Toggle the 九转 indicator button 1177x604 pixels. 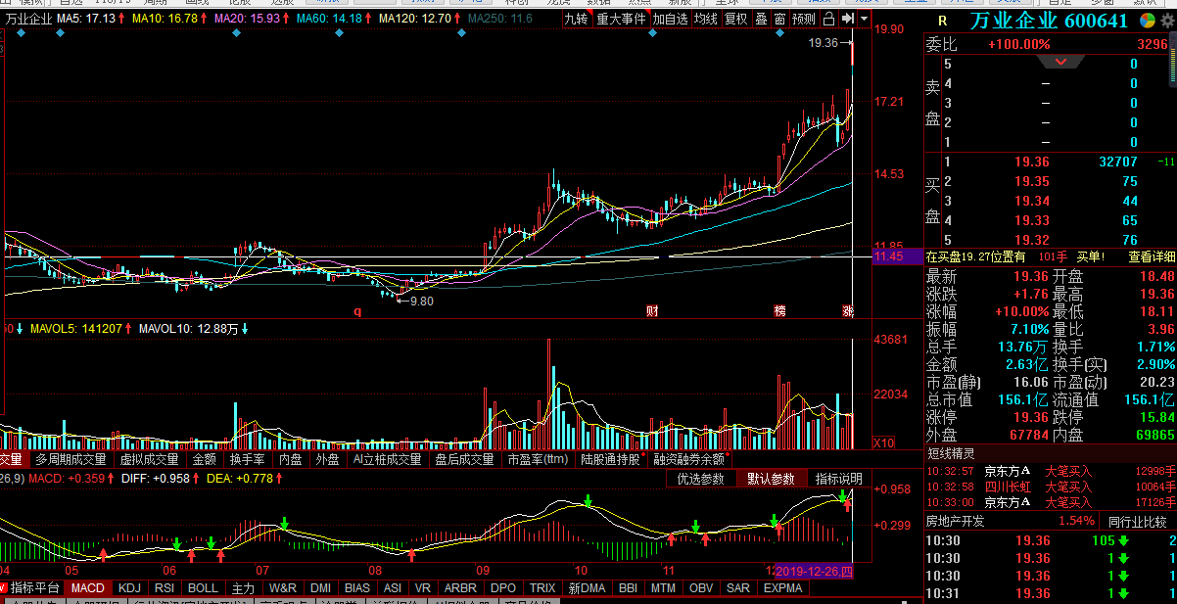(x=576, y=19)
